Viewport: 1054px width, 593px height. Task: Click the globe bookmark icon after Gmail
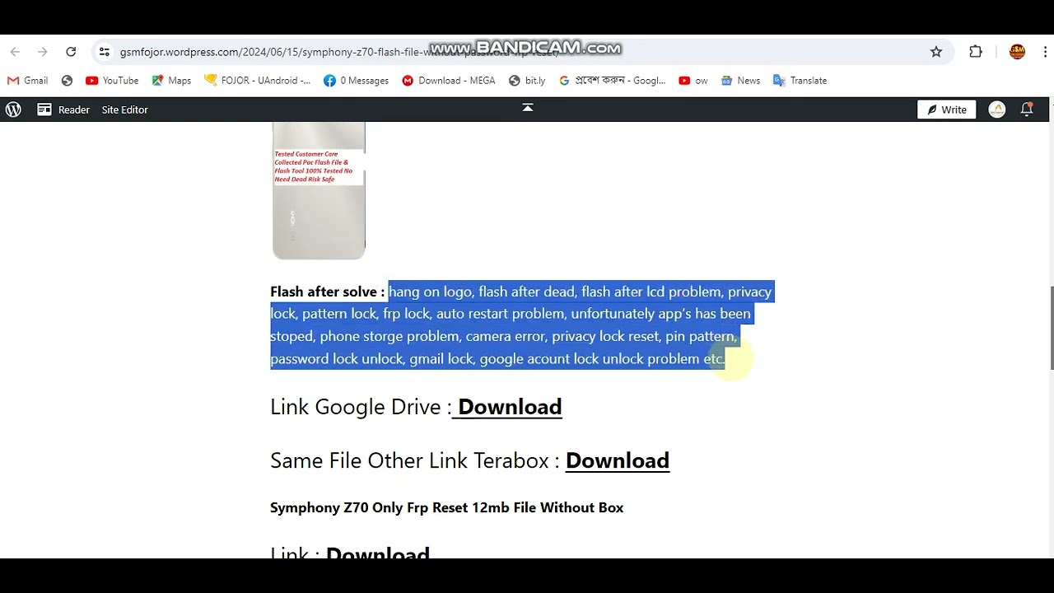click(x=68, y=81)
